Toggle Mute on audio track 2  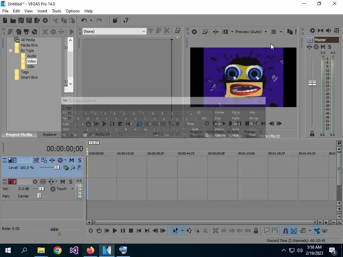click(x=63, y=182)
